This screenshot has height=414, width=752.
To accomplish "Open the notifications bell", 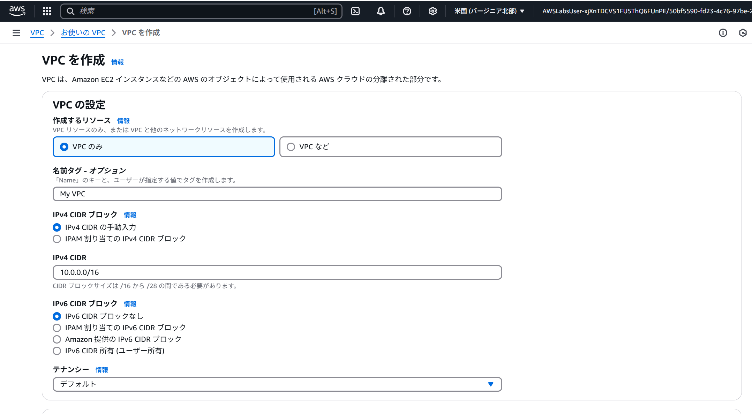I will point(381,11).
